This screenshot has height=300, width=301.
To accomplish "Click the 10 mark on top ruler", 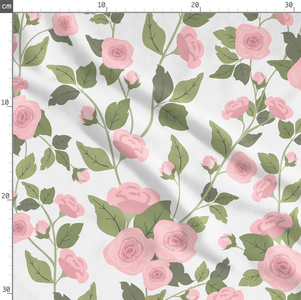I will [102, 5].
